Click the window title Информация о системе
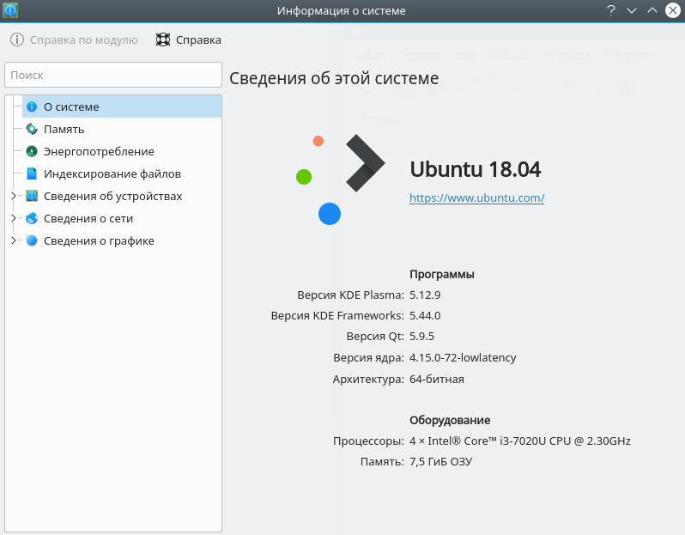This screenshot has height=535, width=685. pyautogui.click(x=341, y=10)
